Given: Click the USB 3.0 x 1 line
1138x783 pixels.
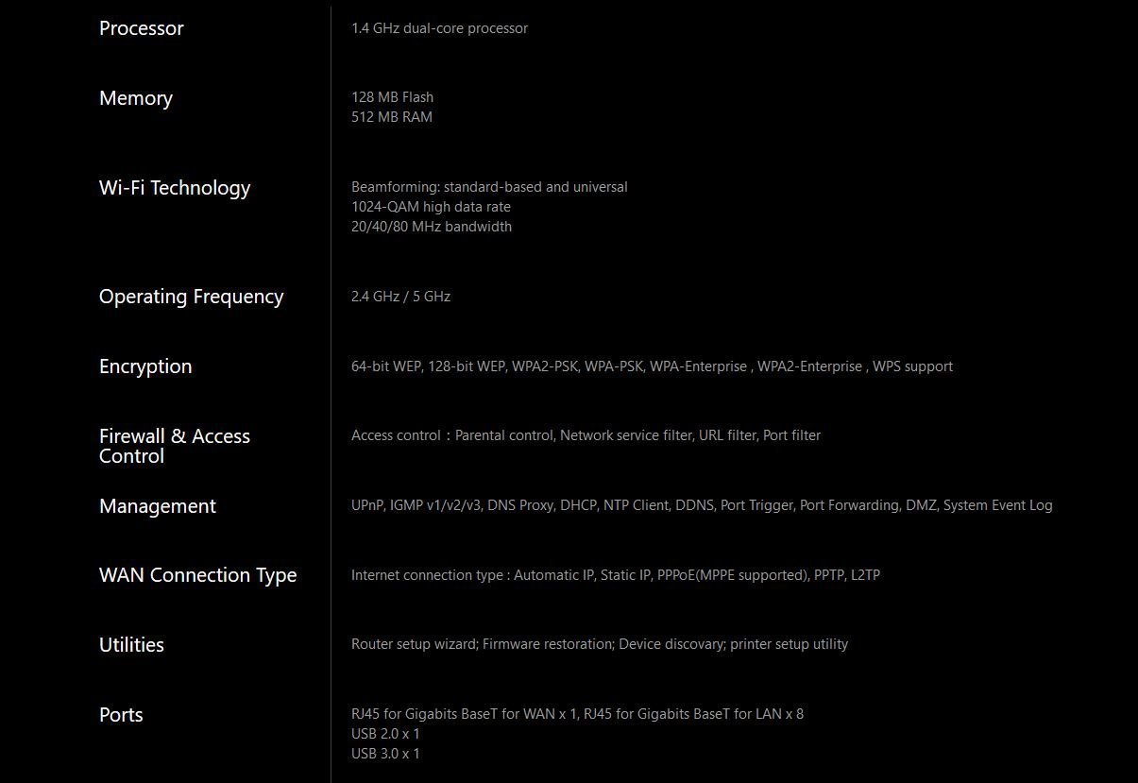Looking at the screenshot, I should click(x=385, y=754).
